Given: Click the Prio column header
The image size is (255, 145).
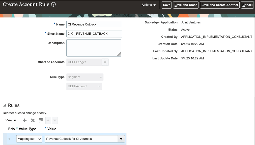Looking at the screenshot, I should pyautogui.click(x=12, y=129).
